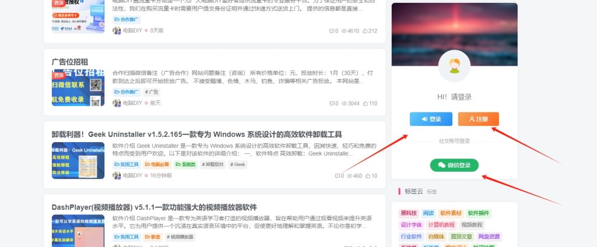Click comment icon in 广告位招租 post
Screen dimensions: 597x247
(x=332, y=104)
